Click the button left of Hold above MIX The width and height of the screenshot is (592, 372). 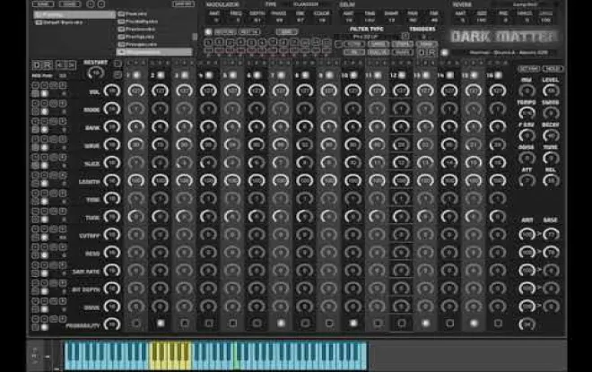528,69
